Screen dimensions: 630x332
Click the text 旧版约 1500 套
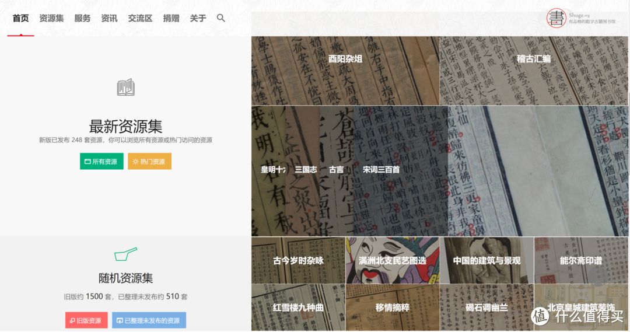87,296
